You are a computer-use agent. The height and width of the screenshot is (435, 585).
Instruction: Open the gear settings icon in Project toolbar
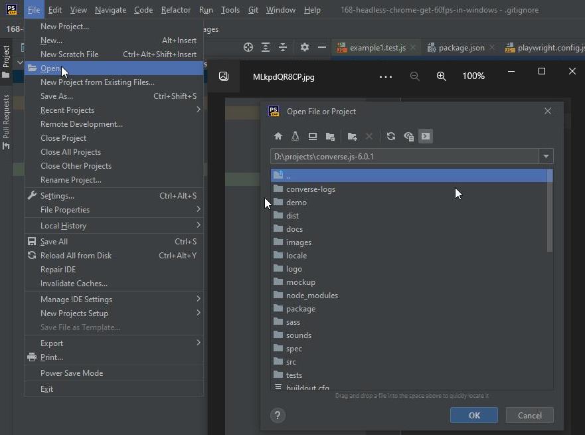pos(304,47)
